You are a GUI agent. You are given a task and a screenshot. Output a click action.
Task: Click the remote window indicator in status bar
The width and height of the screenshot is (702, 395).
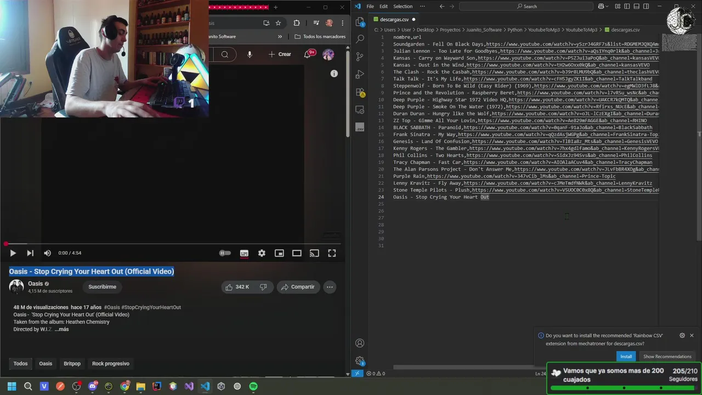[357, 374]
